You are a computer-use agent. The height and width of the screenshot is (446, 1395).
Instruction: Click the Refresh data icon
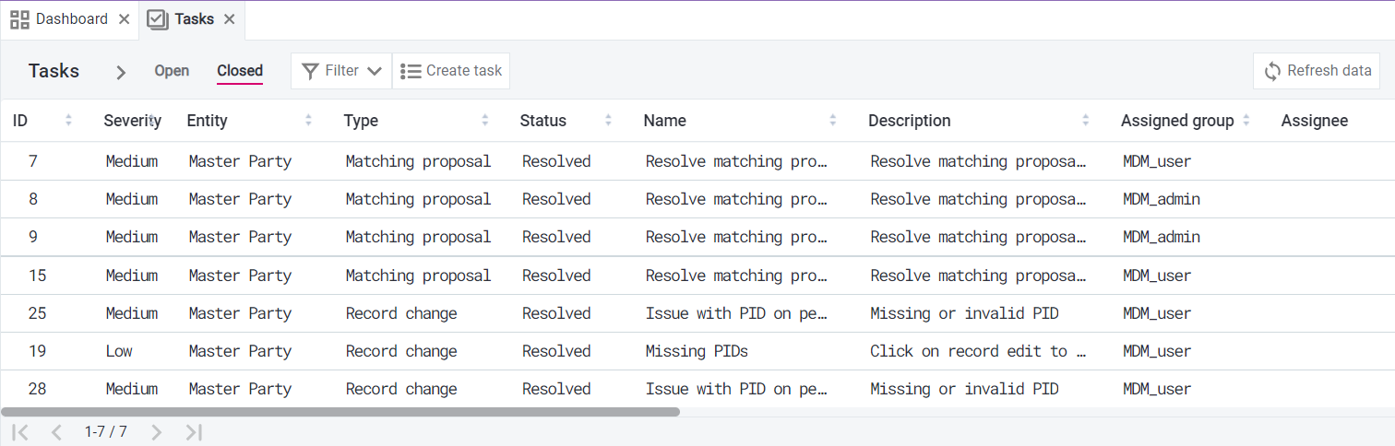point(1273,71)
